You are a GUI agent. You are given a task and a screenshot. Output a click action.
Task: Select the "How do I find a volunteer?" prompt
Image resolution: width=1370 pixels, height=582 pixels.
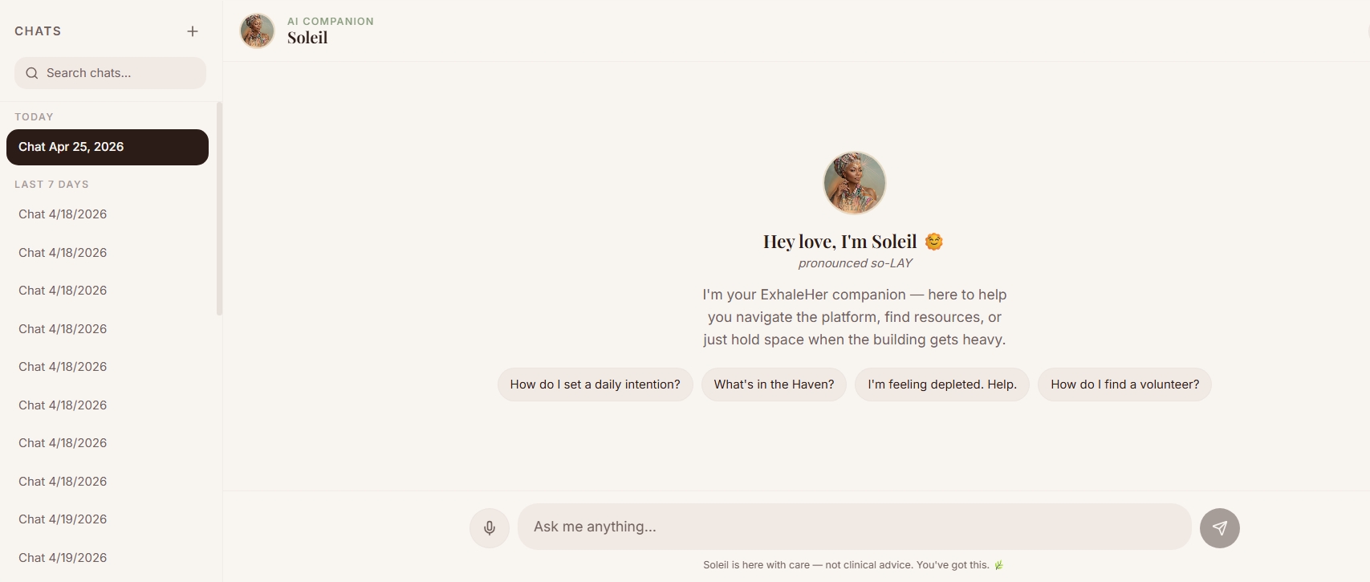(1124, 385)
